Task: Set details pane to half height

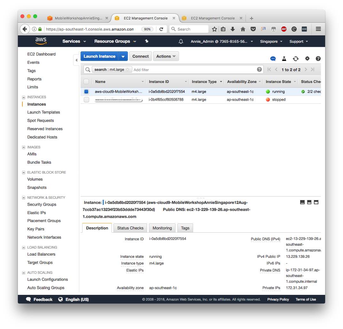Action: click(x=309, y=202)
